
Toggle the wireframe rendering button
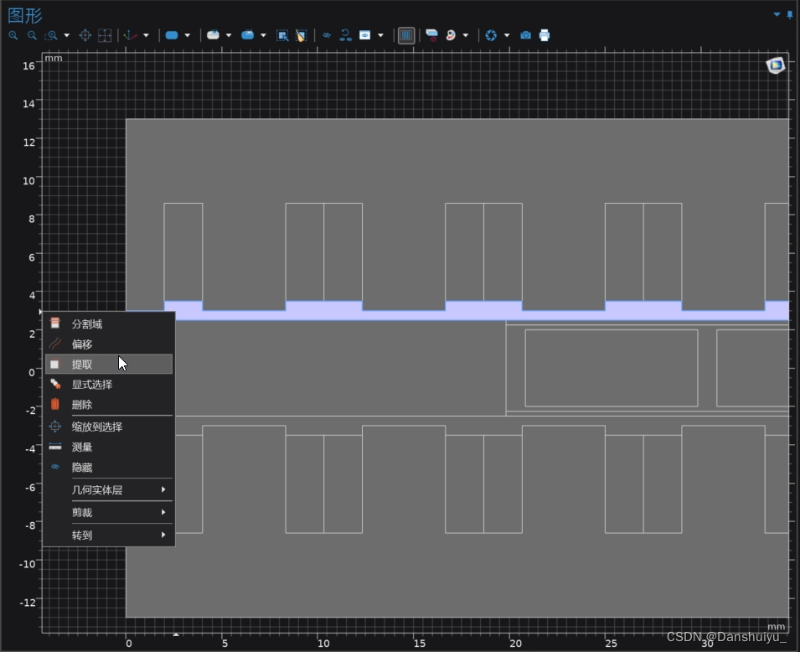(x=406, y=35)
